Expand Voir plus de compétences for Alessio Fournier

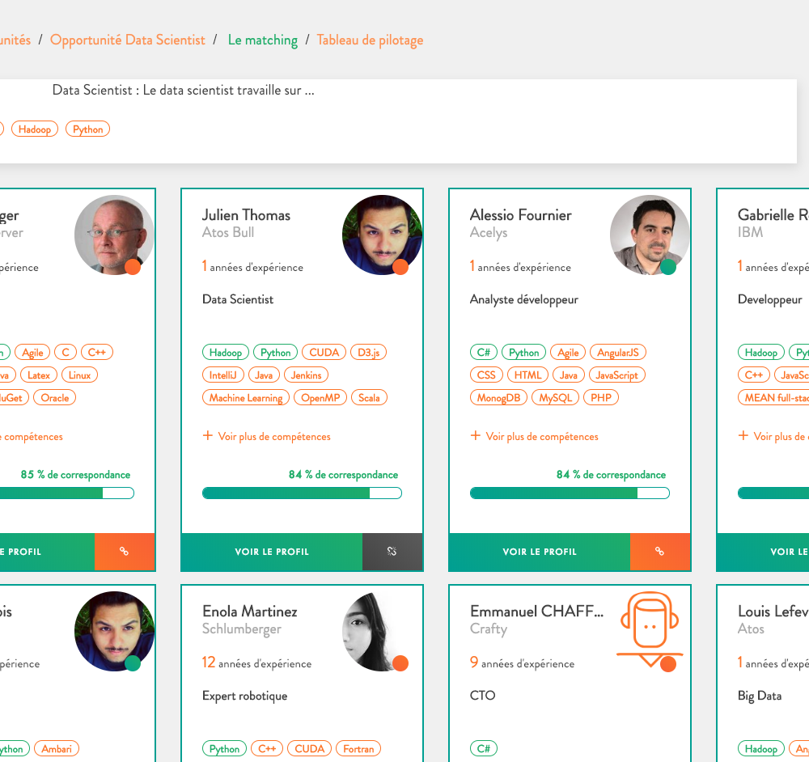click(541, 437)
